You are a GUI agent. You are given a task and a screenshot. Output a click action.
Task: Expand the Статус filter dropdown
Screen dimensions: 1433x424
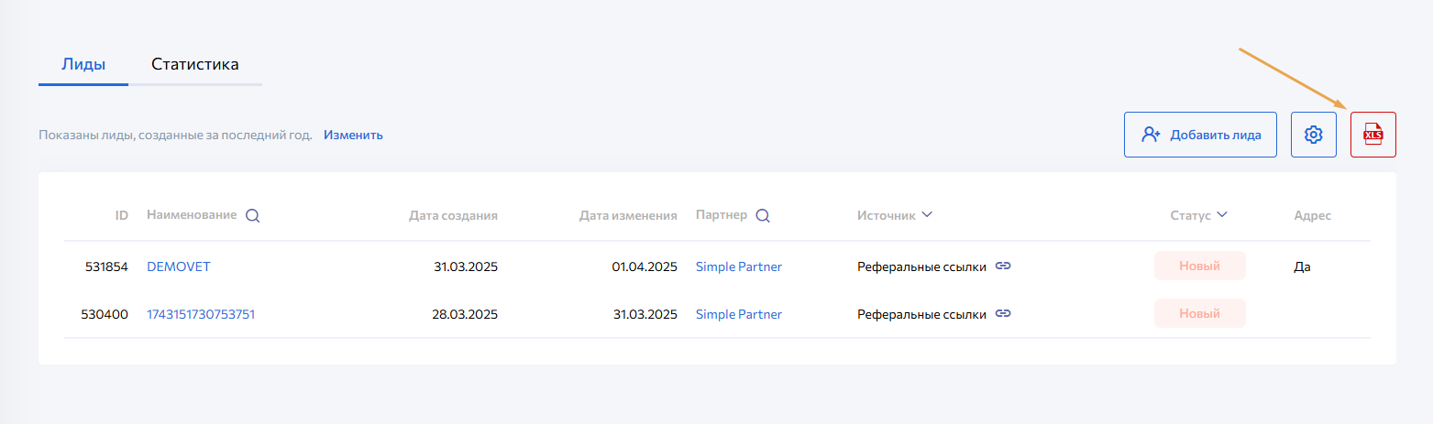[x=1222, y=215]
